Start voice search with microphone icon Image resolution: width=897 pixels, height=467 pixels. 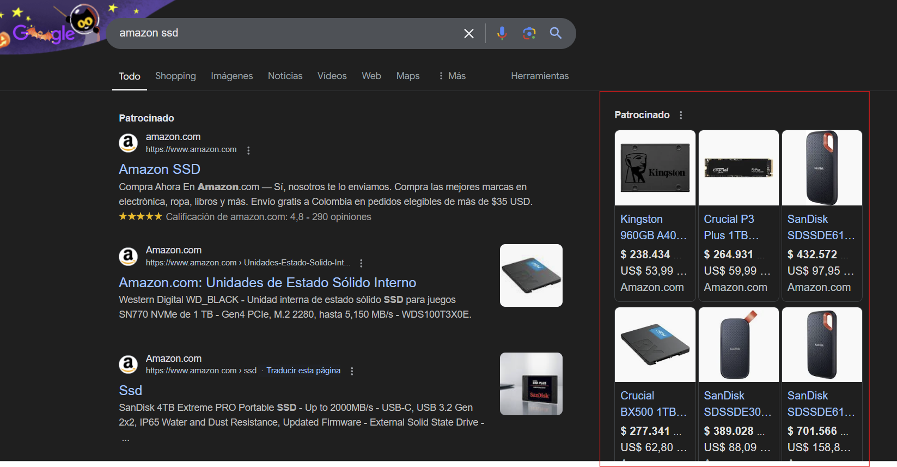[502, 33]
